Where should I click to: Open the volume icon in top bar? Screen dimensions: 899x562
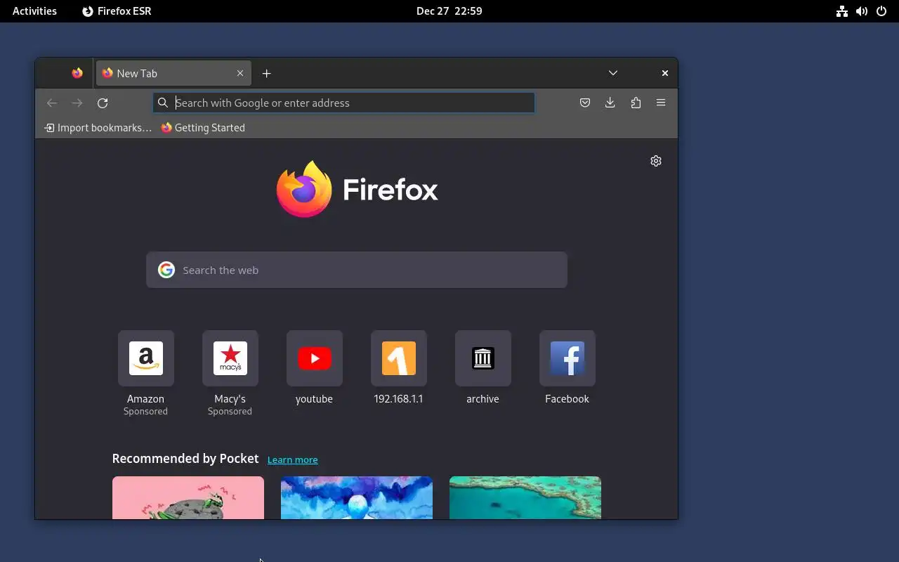tap(862, 11)
